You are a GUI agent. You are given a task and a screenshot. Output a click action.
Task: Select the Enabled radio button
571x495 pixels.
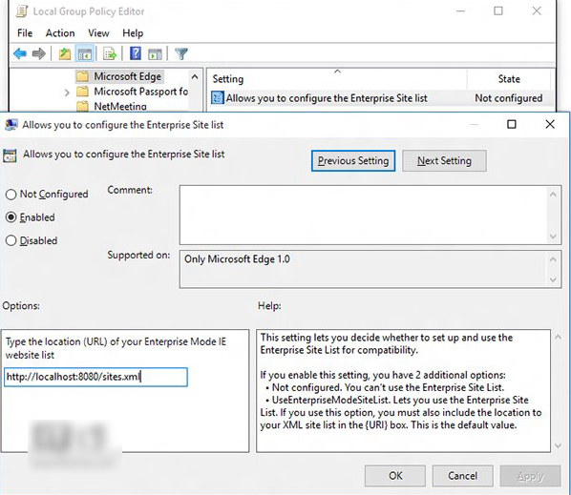pyautogui.click(x=11, y=217)
